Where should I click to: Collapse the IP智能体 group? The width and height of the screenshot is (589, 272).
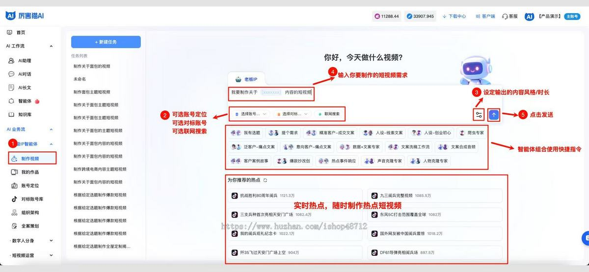pyautogui.click(x=52, y=144)
